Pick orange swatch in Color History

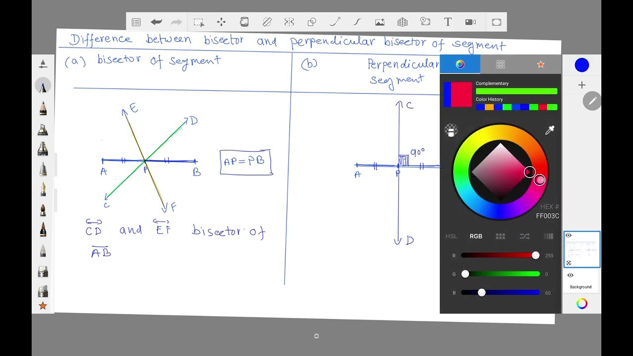(x=489, y=107)
